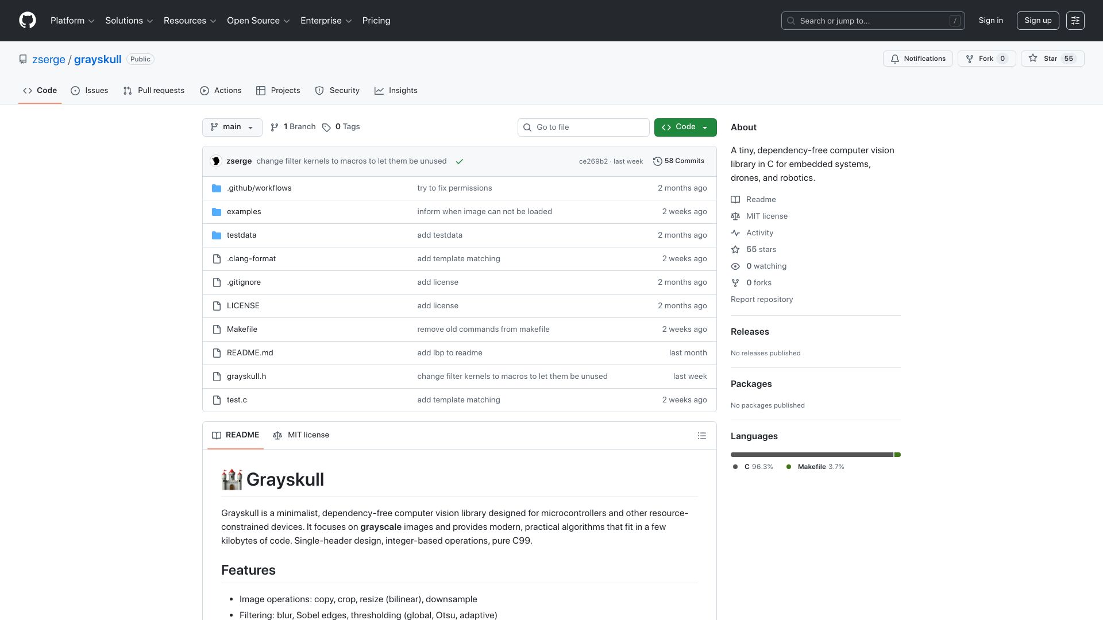Expand the Solutions menu
Viewport: 1103px width, 620px height.
(129, 21)
